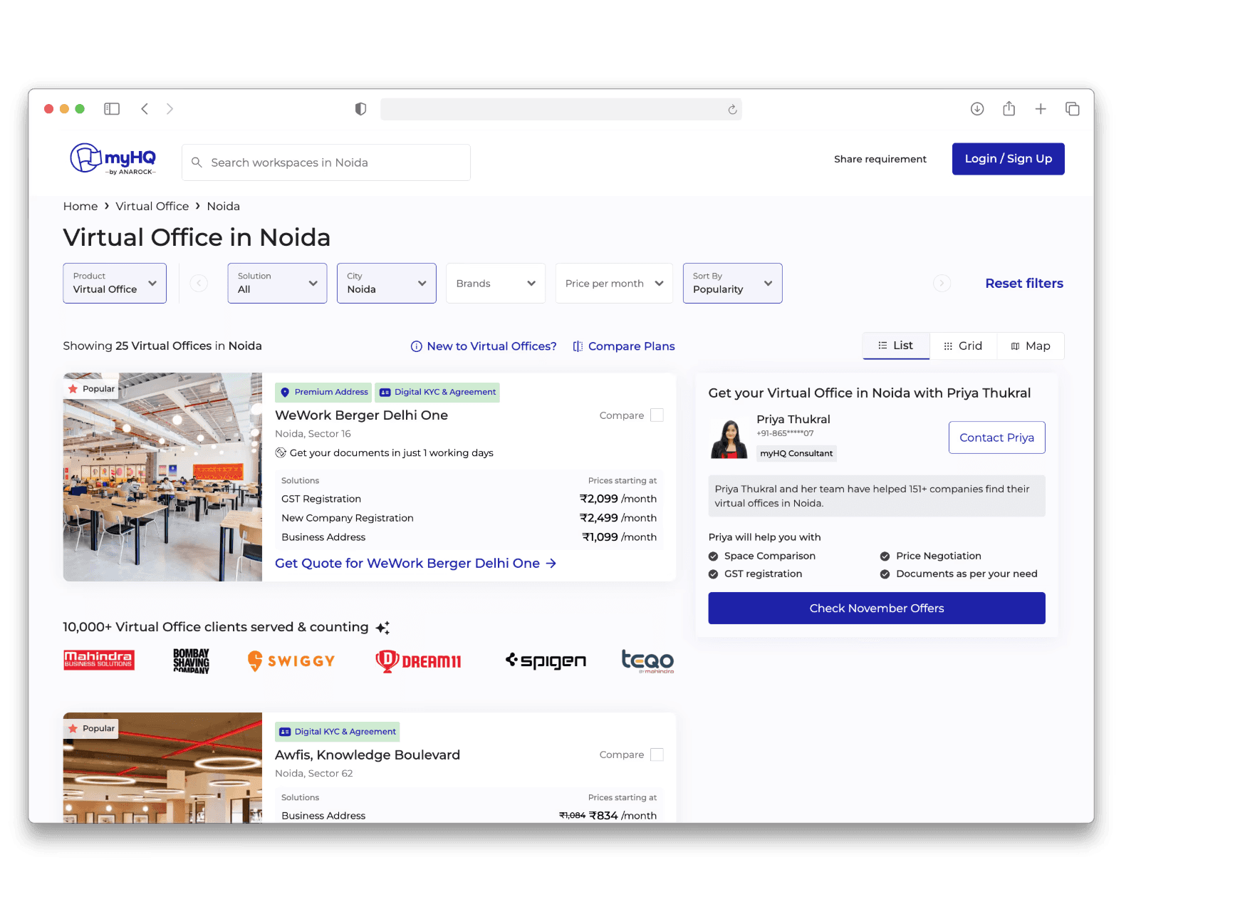Open the Sort By Popularity dropdown

[x=732, y=284]
